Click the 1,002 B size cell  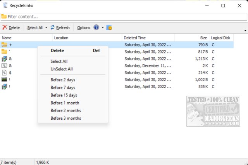201,80
